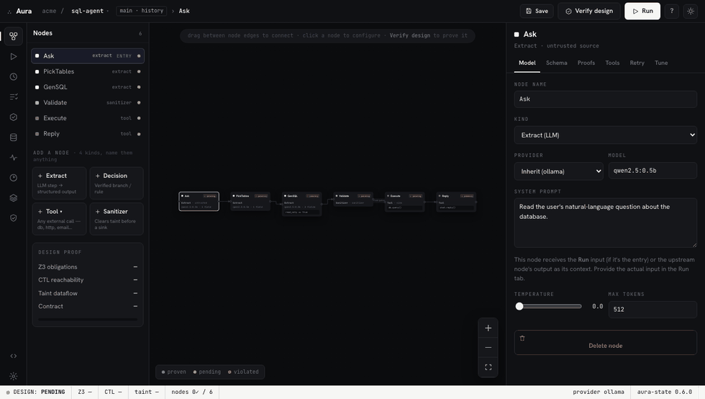Select the Ask node on canvas

coord(199,202)
